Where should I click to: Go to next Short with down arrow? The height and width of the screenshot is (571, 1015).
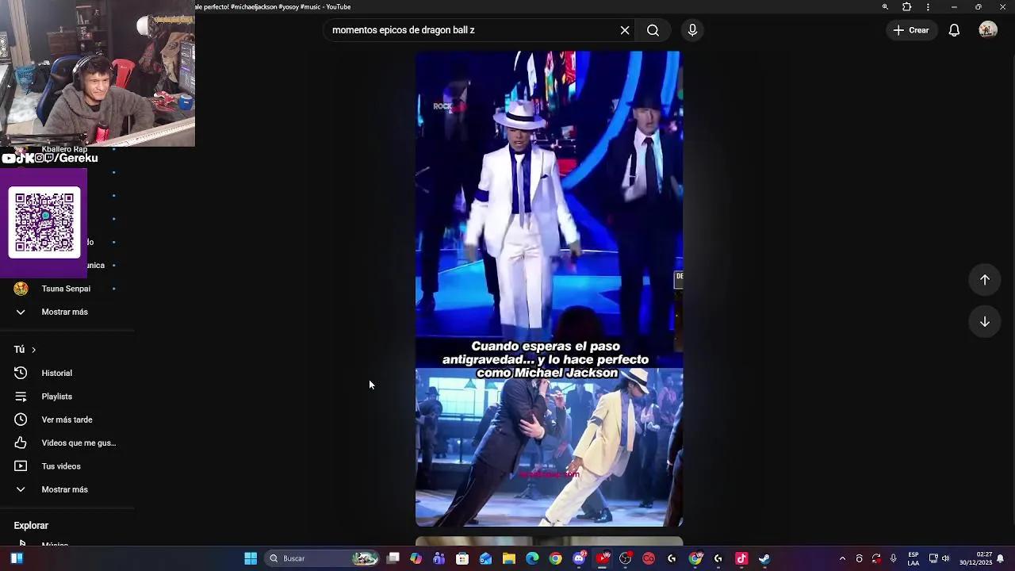pos(984,322)
